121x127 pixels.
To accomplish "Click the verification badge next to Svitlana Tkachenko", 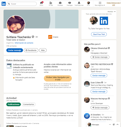I will pyautogui.click(x=33, y=37).
